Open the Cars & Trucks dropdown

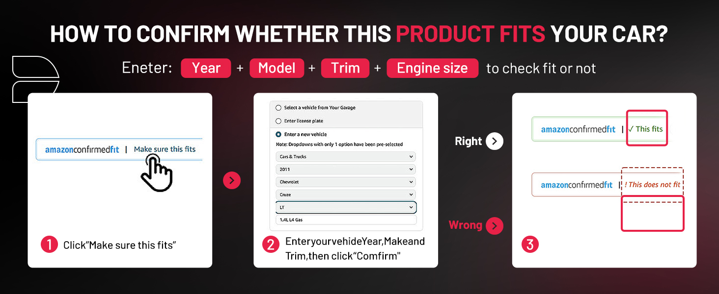(x=346, y=157)
